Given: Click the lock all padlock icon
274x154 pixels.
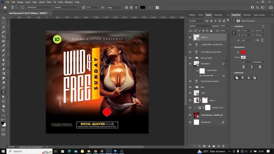Looking at the screenshot, I should [x=211, y=31].
